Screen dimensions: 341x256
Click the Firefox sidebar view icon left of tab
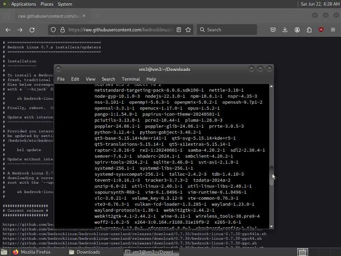click(7, 16)
